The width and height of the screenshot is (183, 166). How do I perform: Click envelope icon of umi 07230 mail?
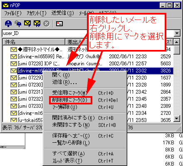tap(13, 85)
